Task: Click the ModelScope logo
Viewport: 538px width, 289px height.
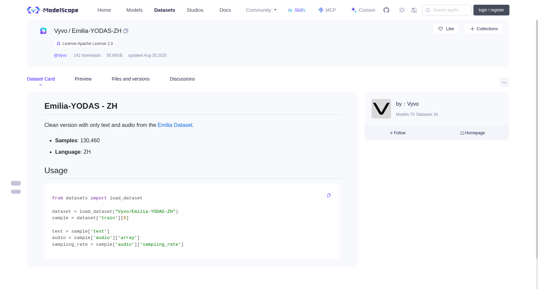Action: pos(53,10)
